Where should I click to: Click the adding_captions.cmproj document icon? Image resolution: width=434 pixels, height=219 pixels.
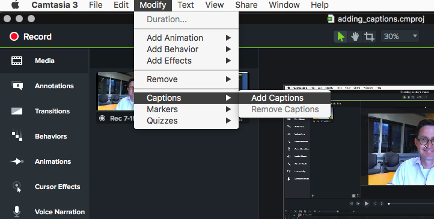(x=331, y=19)
